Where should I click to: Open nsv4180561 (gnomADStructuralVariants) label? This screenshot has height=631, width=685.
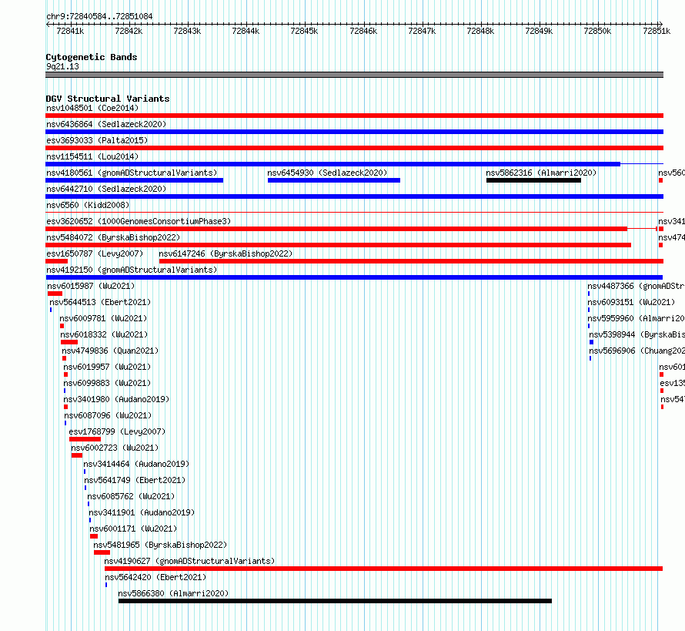[132, 173]
